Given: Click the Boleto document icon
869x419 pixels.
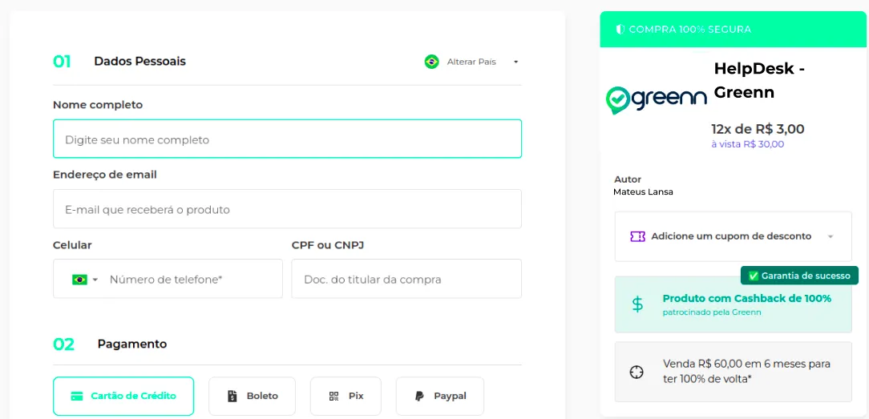Looking at the screenshot, I should coord(232,397).
